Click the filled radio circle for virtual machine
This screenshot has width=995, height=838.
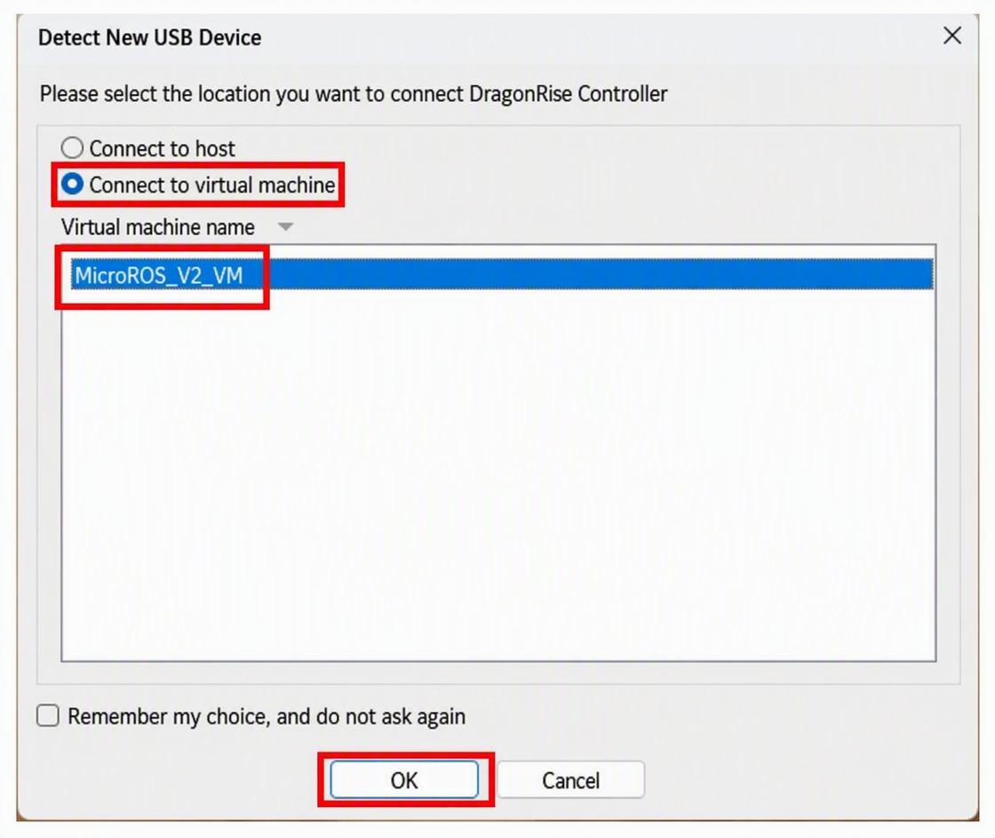72,185
